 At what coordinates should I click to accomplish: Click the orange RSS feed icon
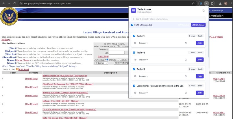point(17,69)
